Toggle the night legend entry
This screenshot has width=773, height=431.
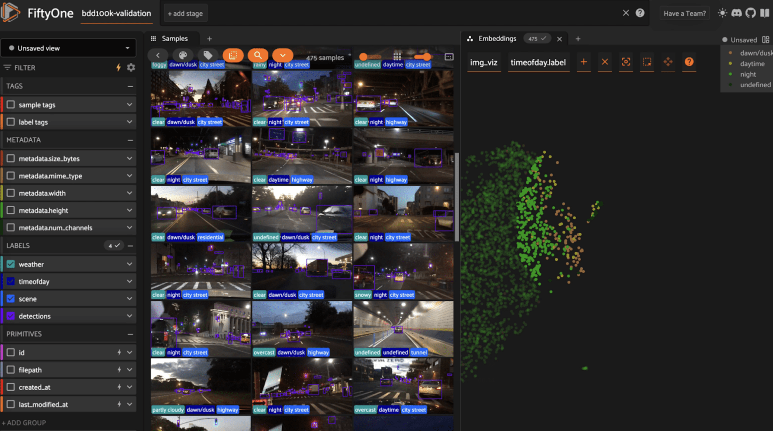[748, 74]
